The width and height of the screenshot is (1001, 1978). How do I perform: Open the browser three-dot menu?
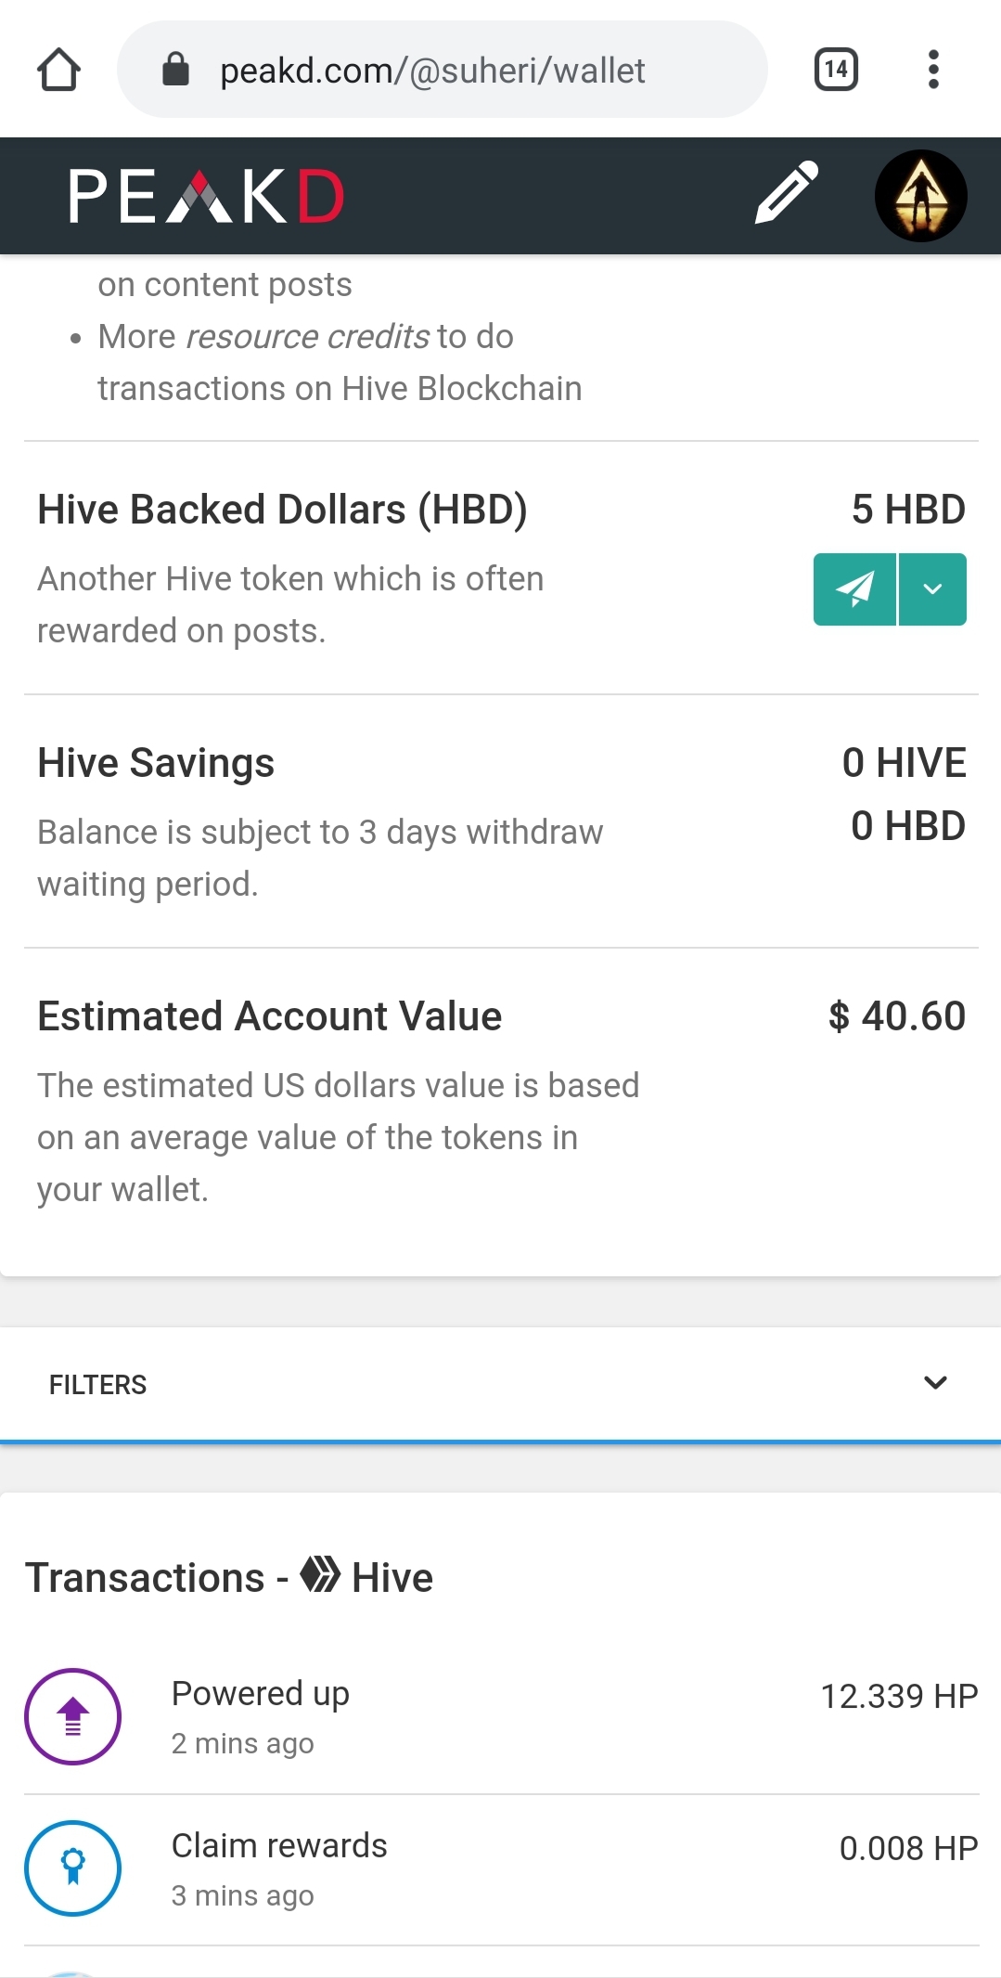tap(933, 70)
